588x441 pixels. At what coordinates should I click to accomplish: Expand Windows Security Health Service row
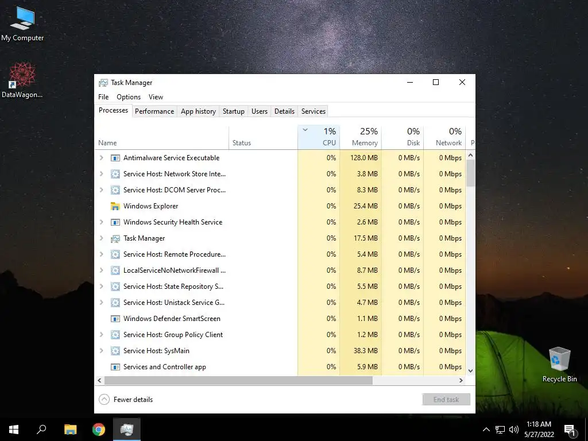101,222
